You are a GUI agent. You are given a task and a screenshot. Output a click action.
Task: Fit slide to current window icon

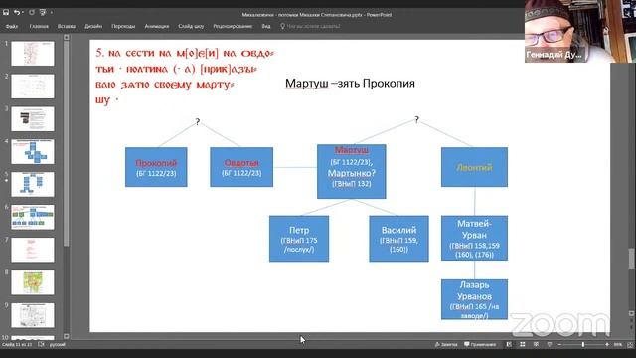coord(630,345)
